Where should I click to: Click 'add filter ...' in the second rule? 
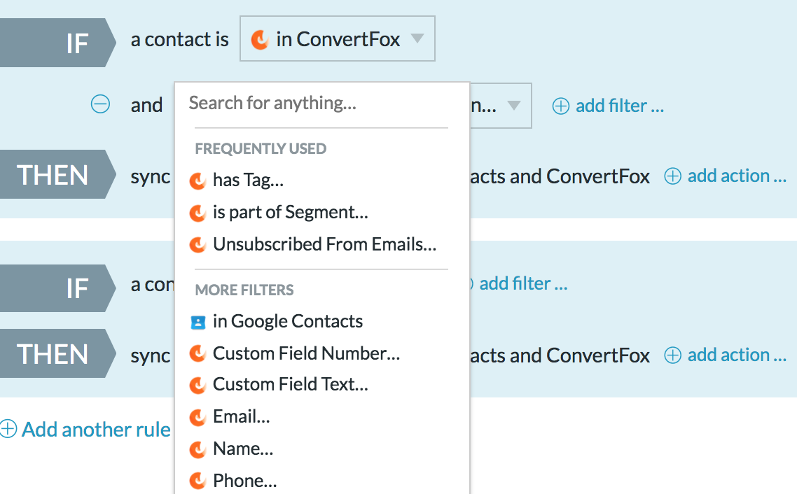[523, 283]
